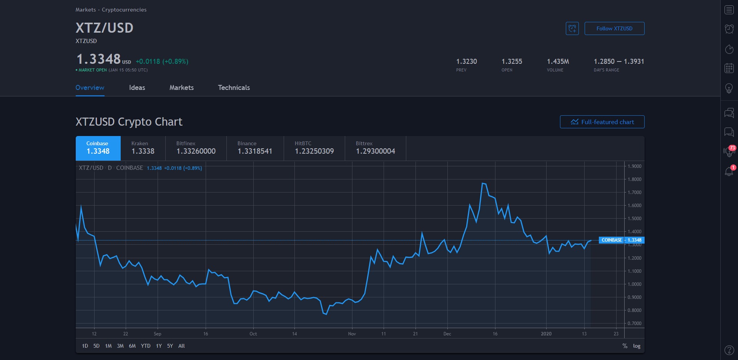The image size is (738, 360).
Task: Open the ideas lightbulb icon in sidebar
Action: tap(729, 88)
